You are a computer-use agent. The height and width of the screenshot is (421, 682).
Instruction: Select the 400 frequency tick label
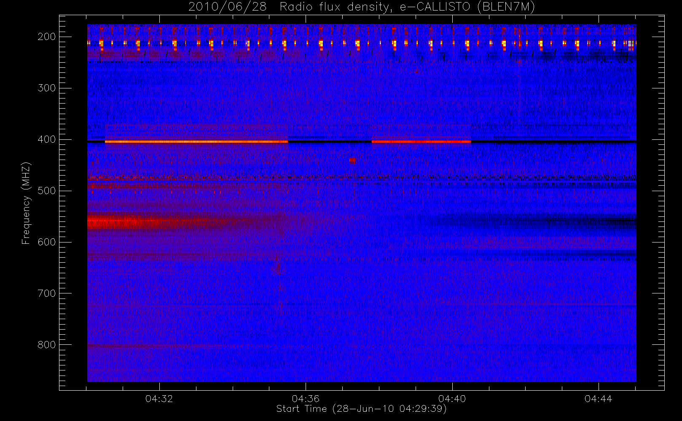coord(46,139)
